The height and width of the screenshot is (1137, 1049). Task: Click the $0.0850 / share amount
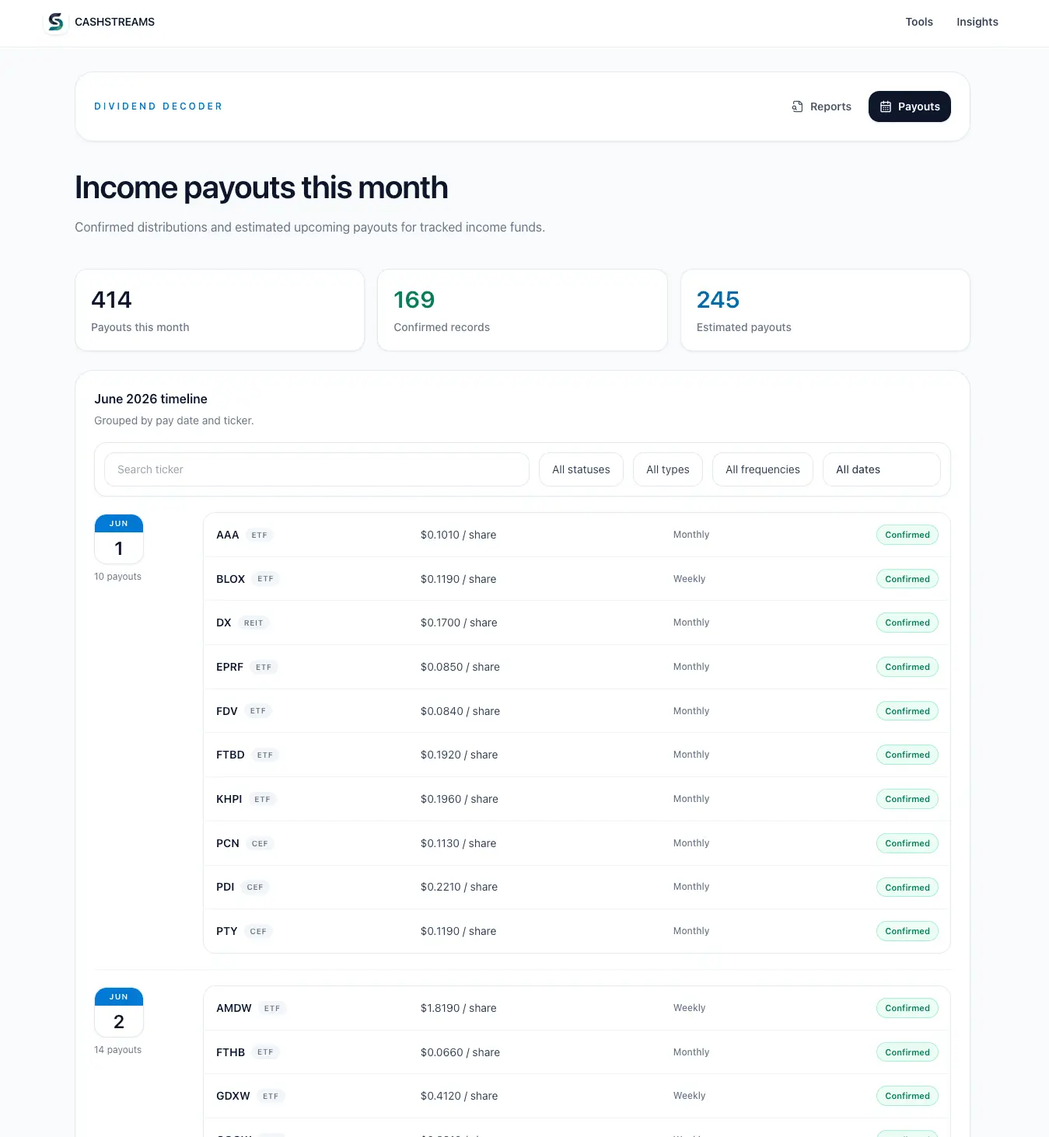click(x=460, y=667)
